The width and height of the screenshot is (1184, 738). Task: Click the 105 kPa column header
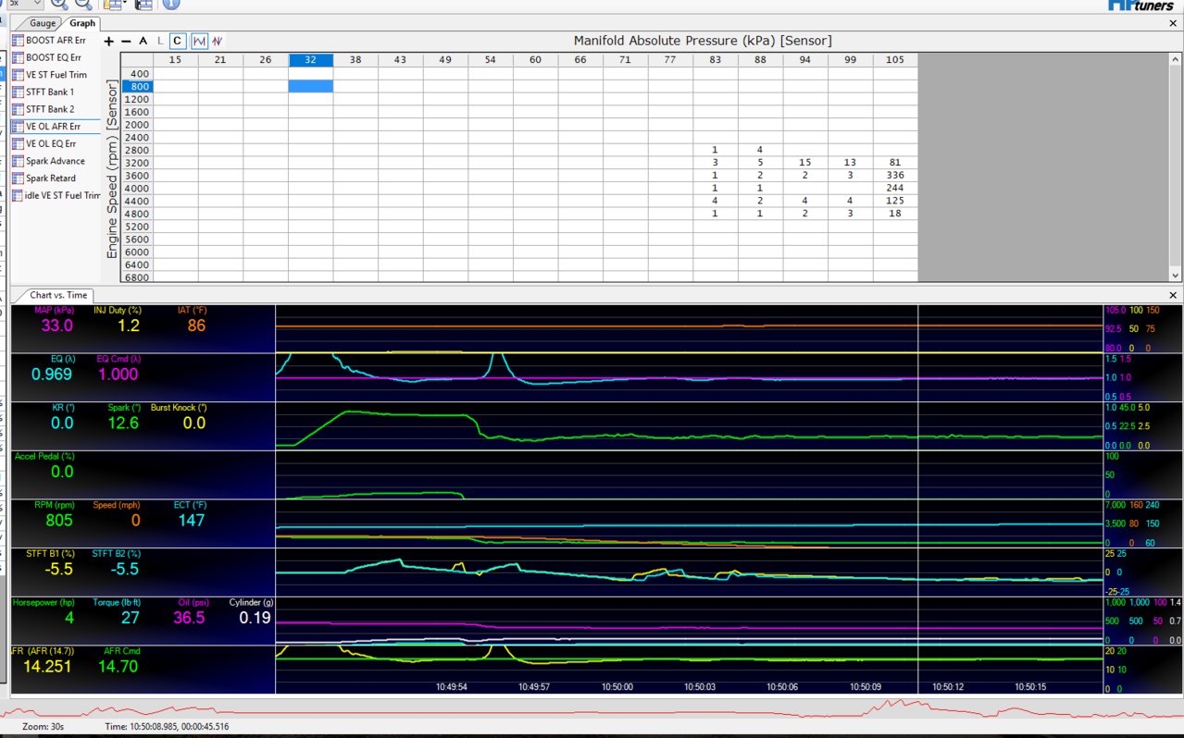[895, 60]
